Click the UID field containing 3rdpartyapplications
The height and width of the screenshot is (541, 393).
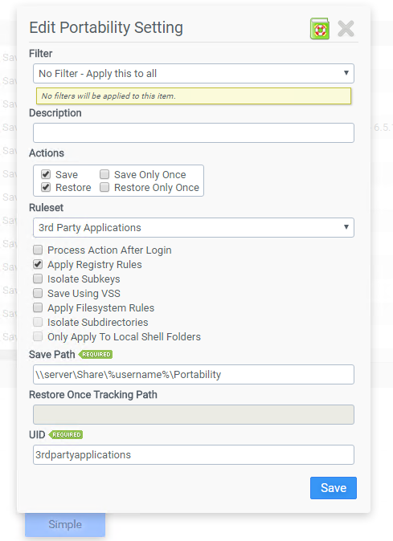(x=194, y=455)
